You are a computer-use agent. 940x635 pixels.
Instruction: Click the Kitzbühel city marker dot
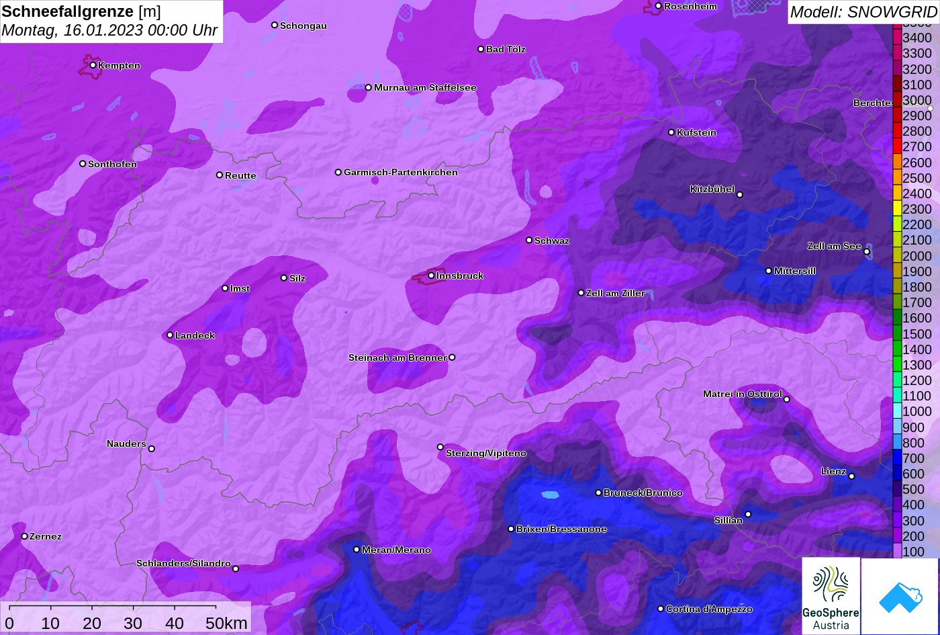740,195
